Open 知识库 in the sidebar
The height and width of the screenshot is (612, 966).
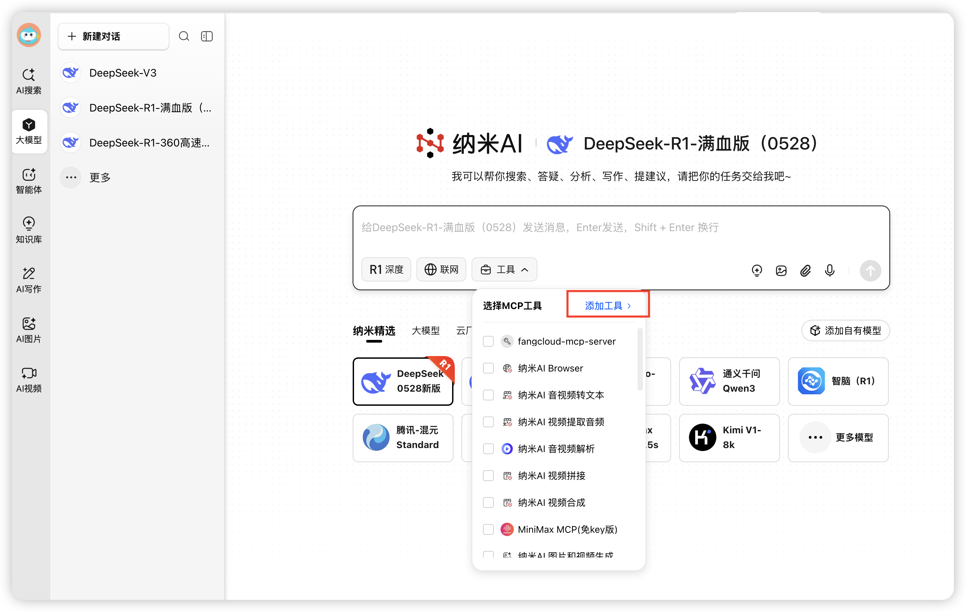[29, 230]
